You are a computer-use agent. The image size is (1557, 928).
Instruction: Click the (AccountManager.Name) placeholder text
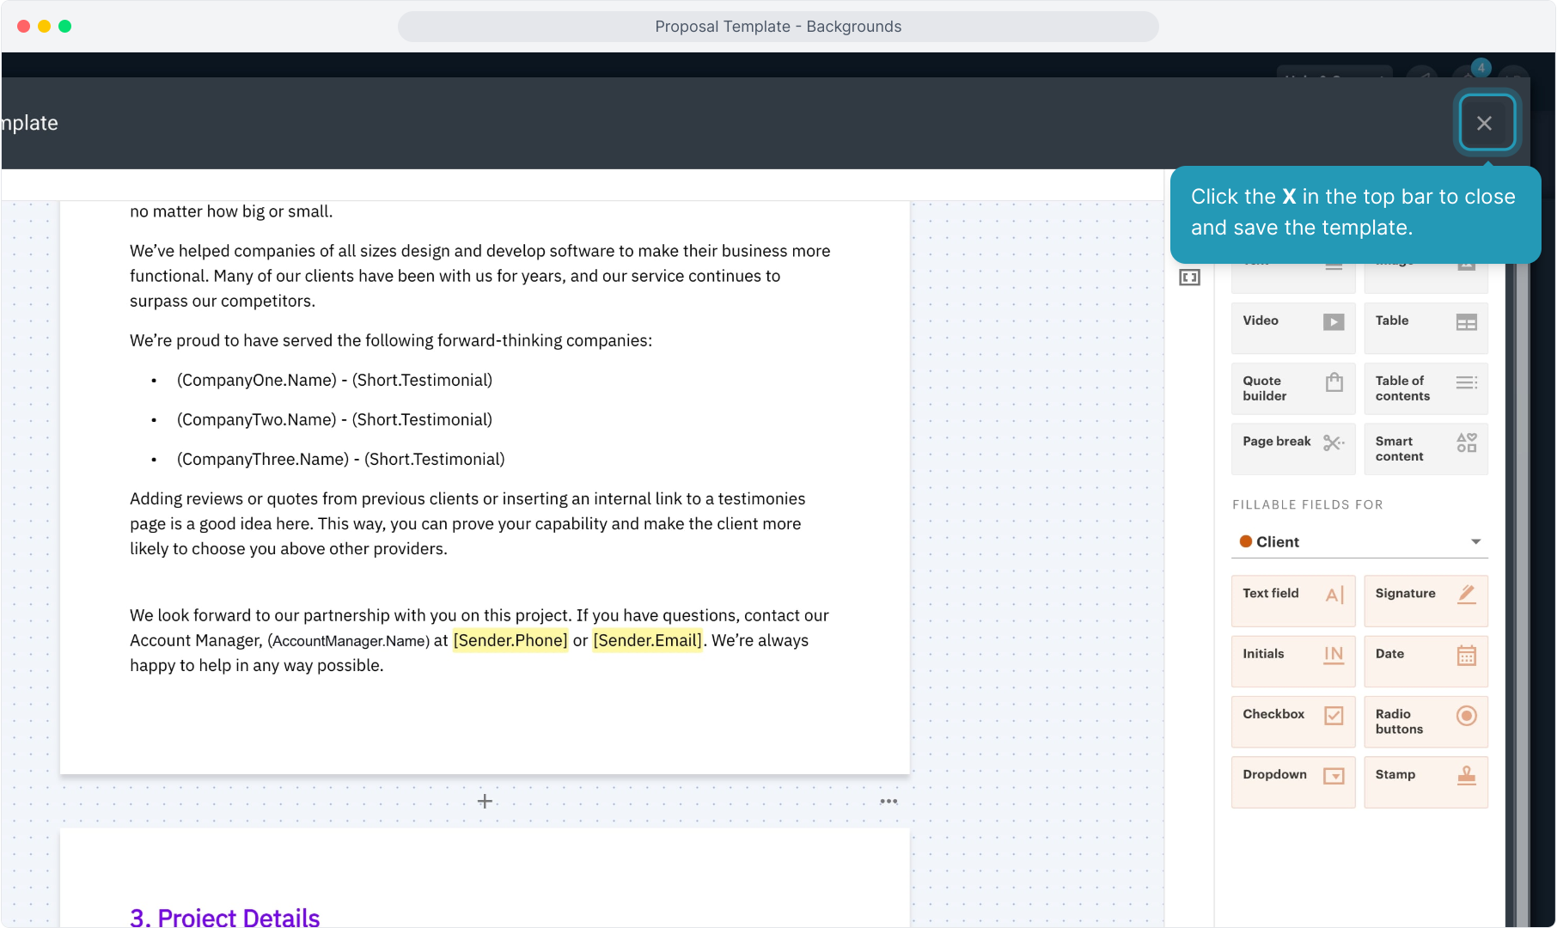[349, 641]
